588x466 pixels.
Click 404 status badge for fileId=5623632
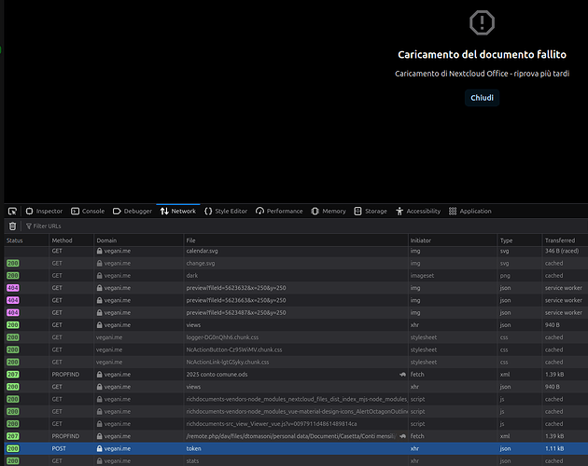pyautogui.click(x=13, y=288)
